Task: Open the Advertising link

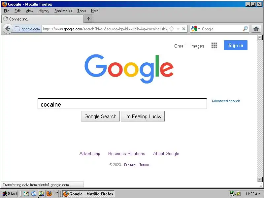Action: [x=90, y=153]
